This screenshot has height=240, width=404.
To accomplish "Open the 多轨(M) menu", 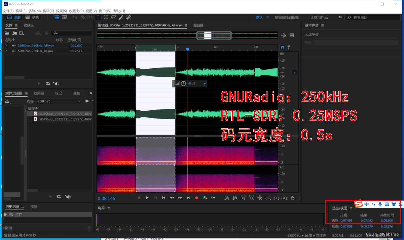I will [x=35, y=11].
